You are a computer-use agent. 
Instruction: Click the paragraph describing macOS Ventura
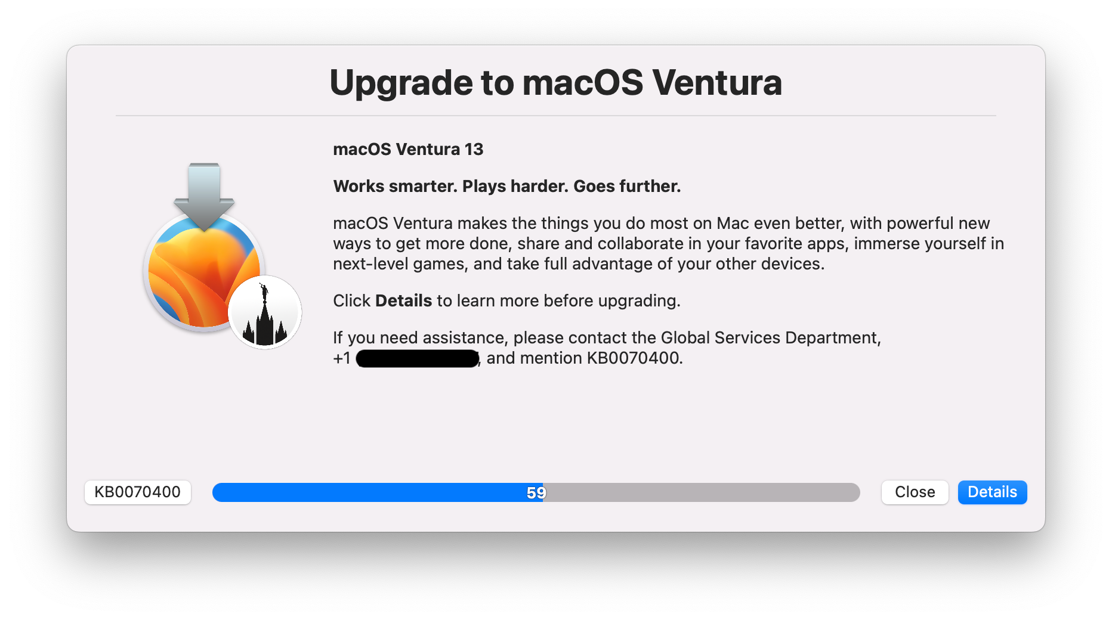668,243
